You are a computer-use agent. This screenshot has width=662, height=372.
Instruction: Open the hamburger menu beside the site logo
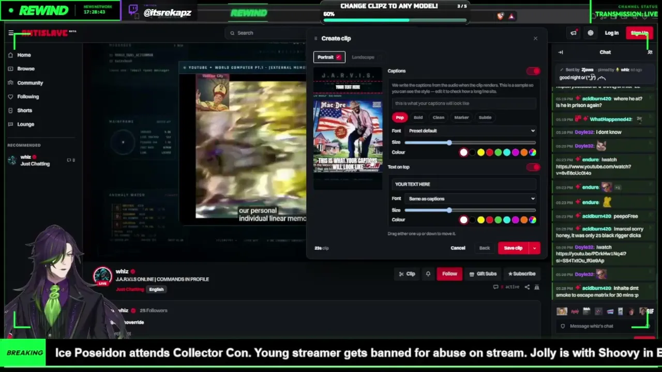tap(10, 33)
